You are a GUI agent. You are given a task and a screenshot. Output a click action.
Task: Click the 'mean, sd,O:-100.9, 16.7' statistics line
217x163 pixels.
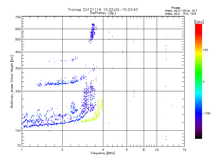click(x=181, y=11)
